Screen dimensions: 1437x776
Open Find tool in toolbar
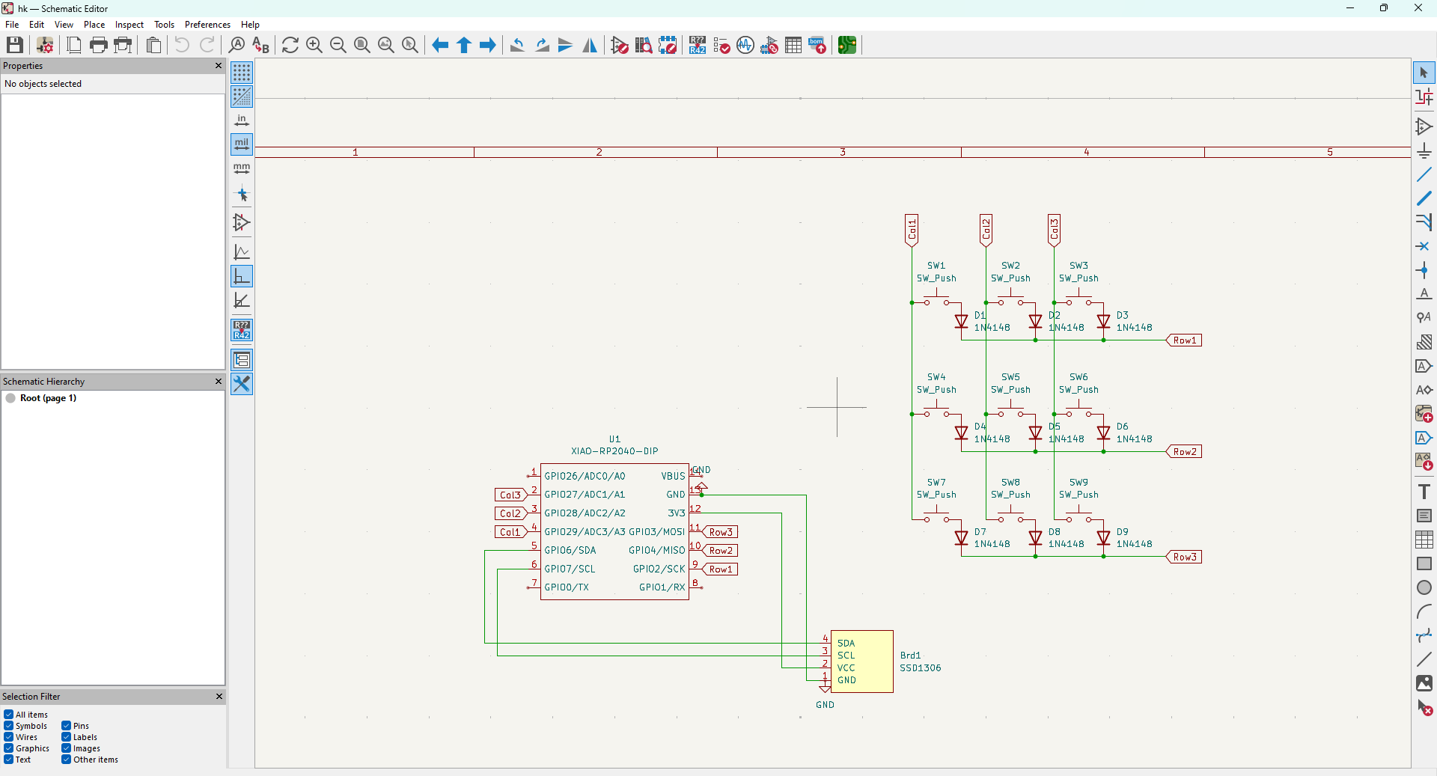tap(237, 45)
